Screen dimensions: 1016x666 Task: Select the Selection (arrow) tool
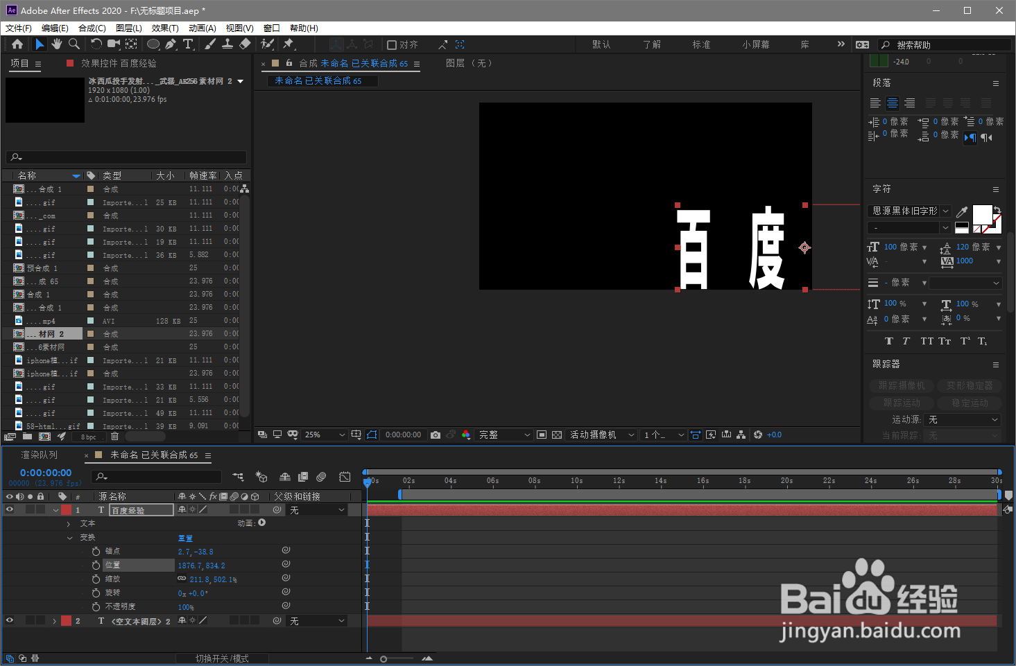(40, 44)
